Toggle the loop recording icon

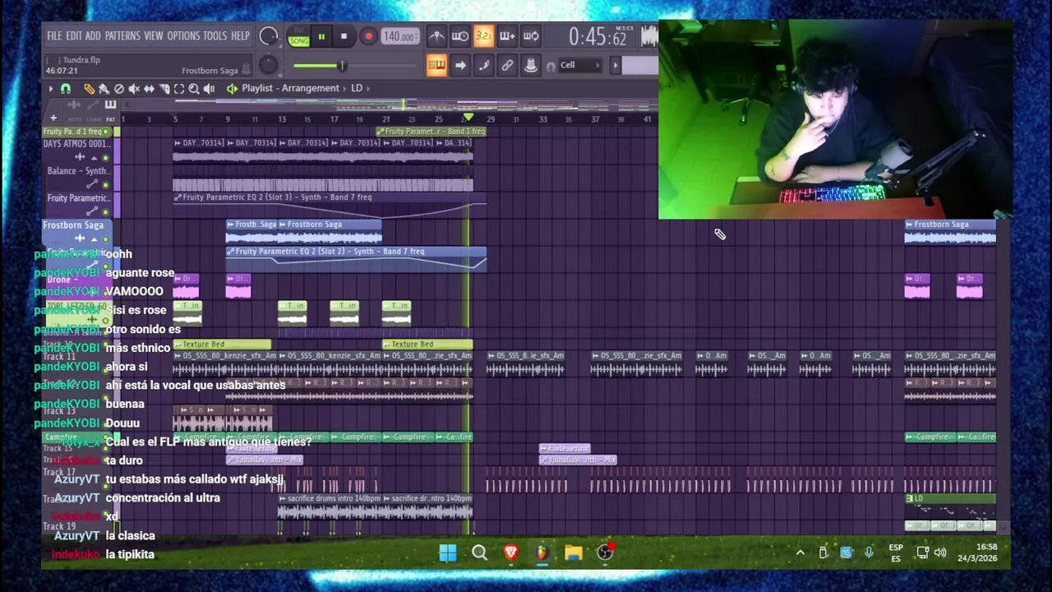(531, 36)
